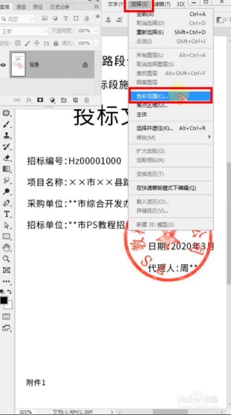The height and width of the screenshot is (415, 231).
Task: Choose 重新选择(E) menu entry
Action: pos(171,32)
